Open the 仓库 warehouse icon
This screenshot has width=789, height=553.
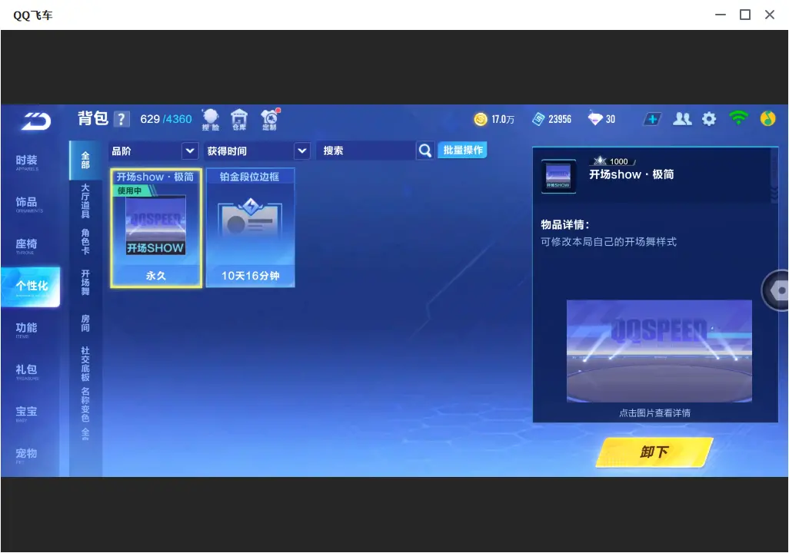pos(239,120)
